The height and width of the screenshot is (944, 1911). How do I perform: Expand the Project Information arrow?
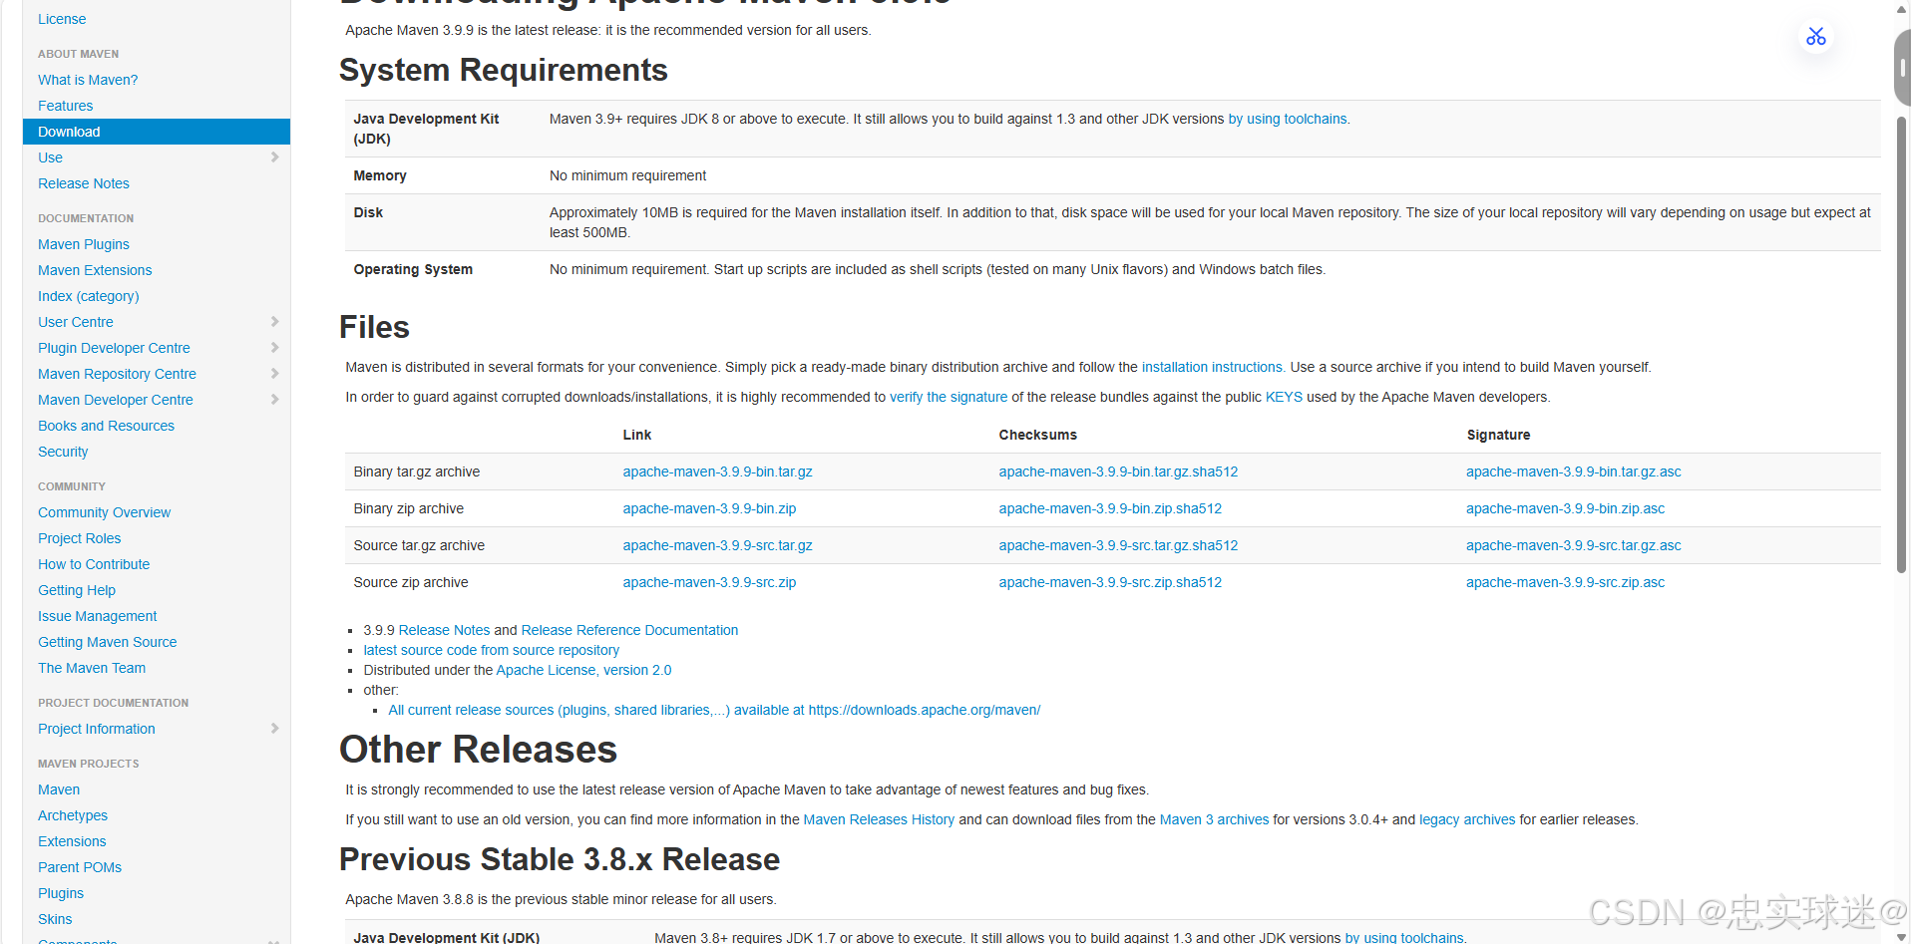(274, 729)
